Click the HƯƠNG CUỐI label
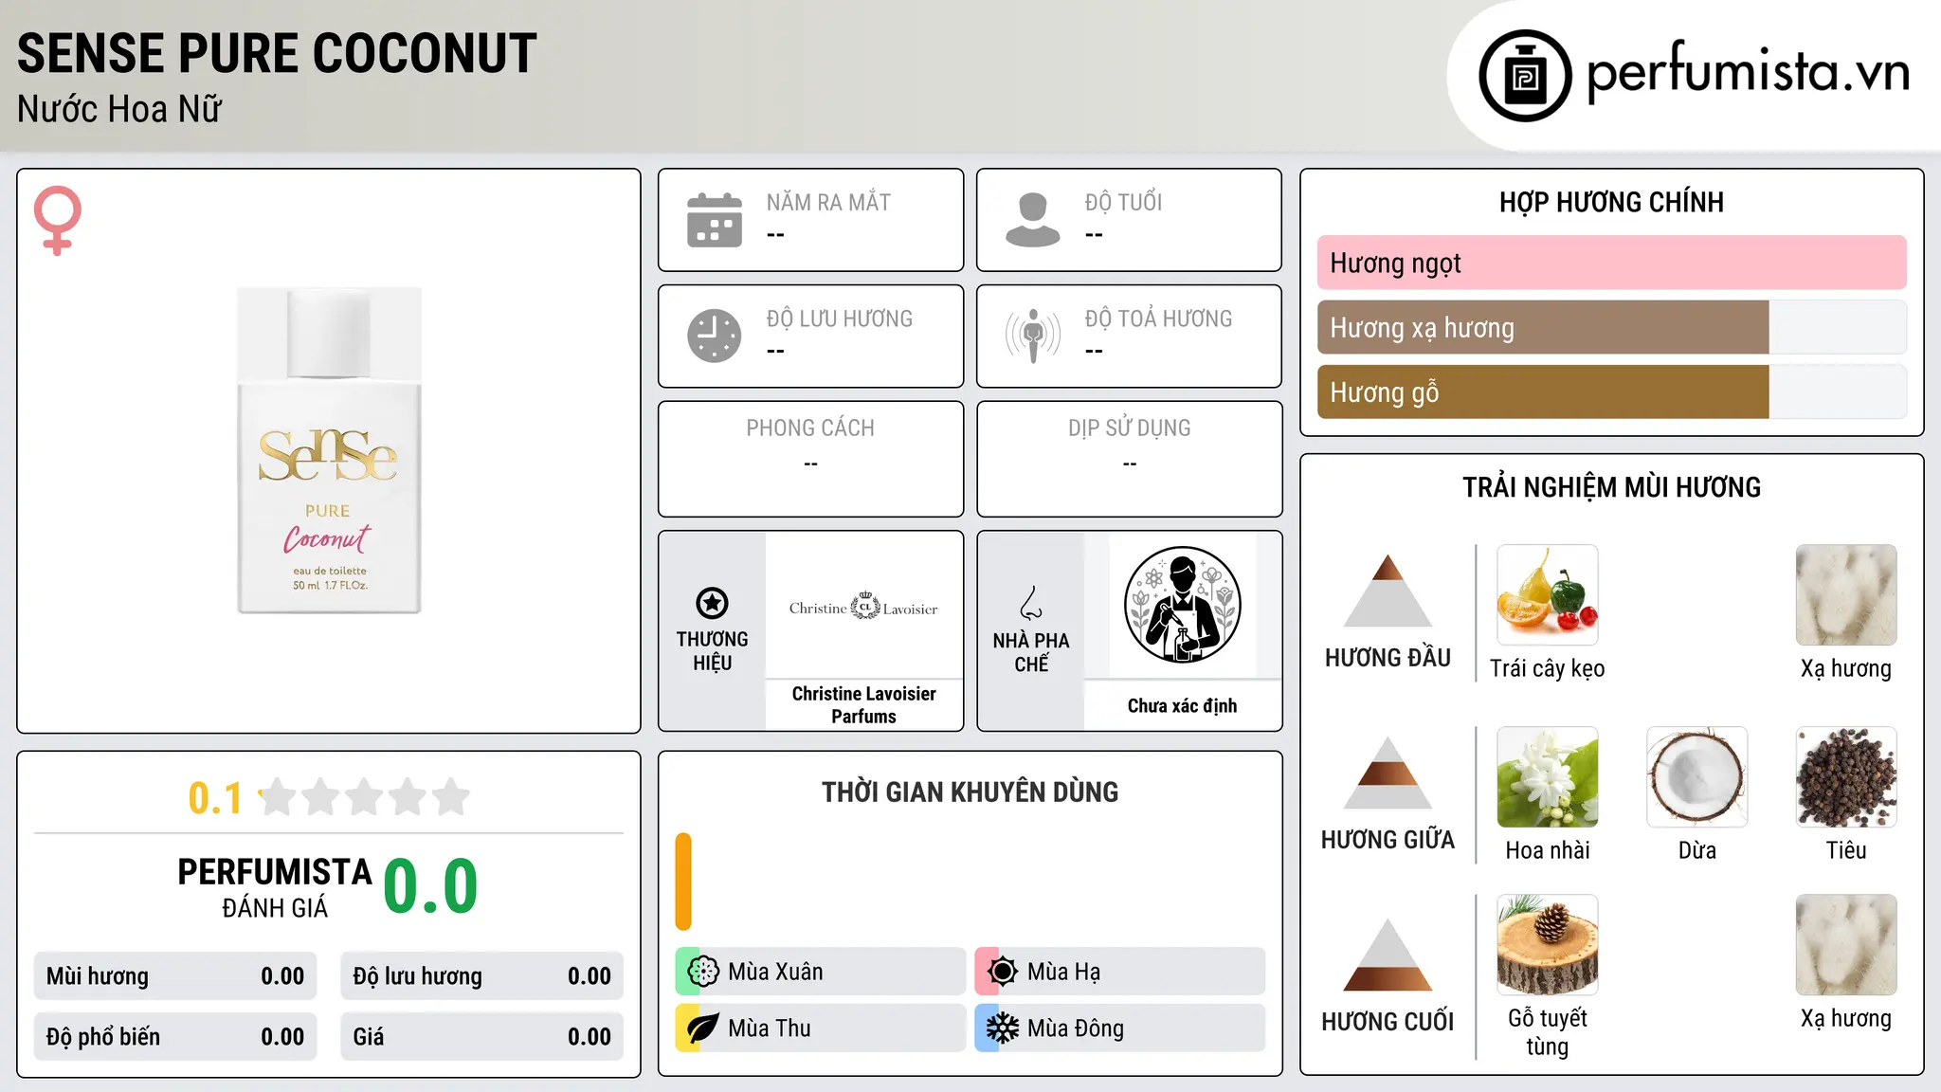This screenshot has width=1941, height=1092. [1388, 1022]
